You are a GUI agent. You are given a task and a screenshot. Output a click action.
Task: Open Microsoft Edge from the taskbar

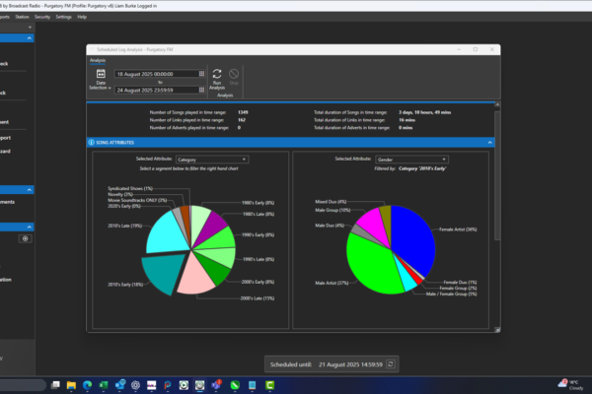point(85,383)
